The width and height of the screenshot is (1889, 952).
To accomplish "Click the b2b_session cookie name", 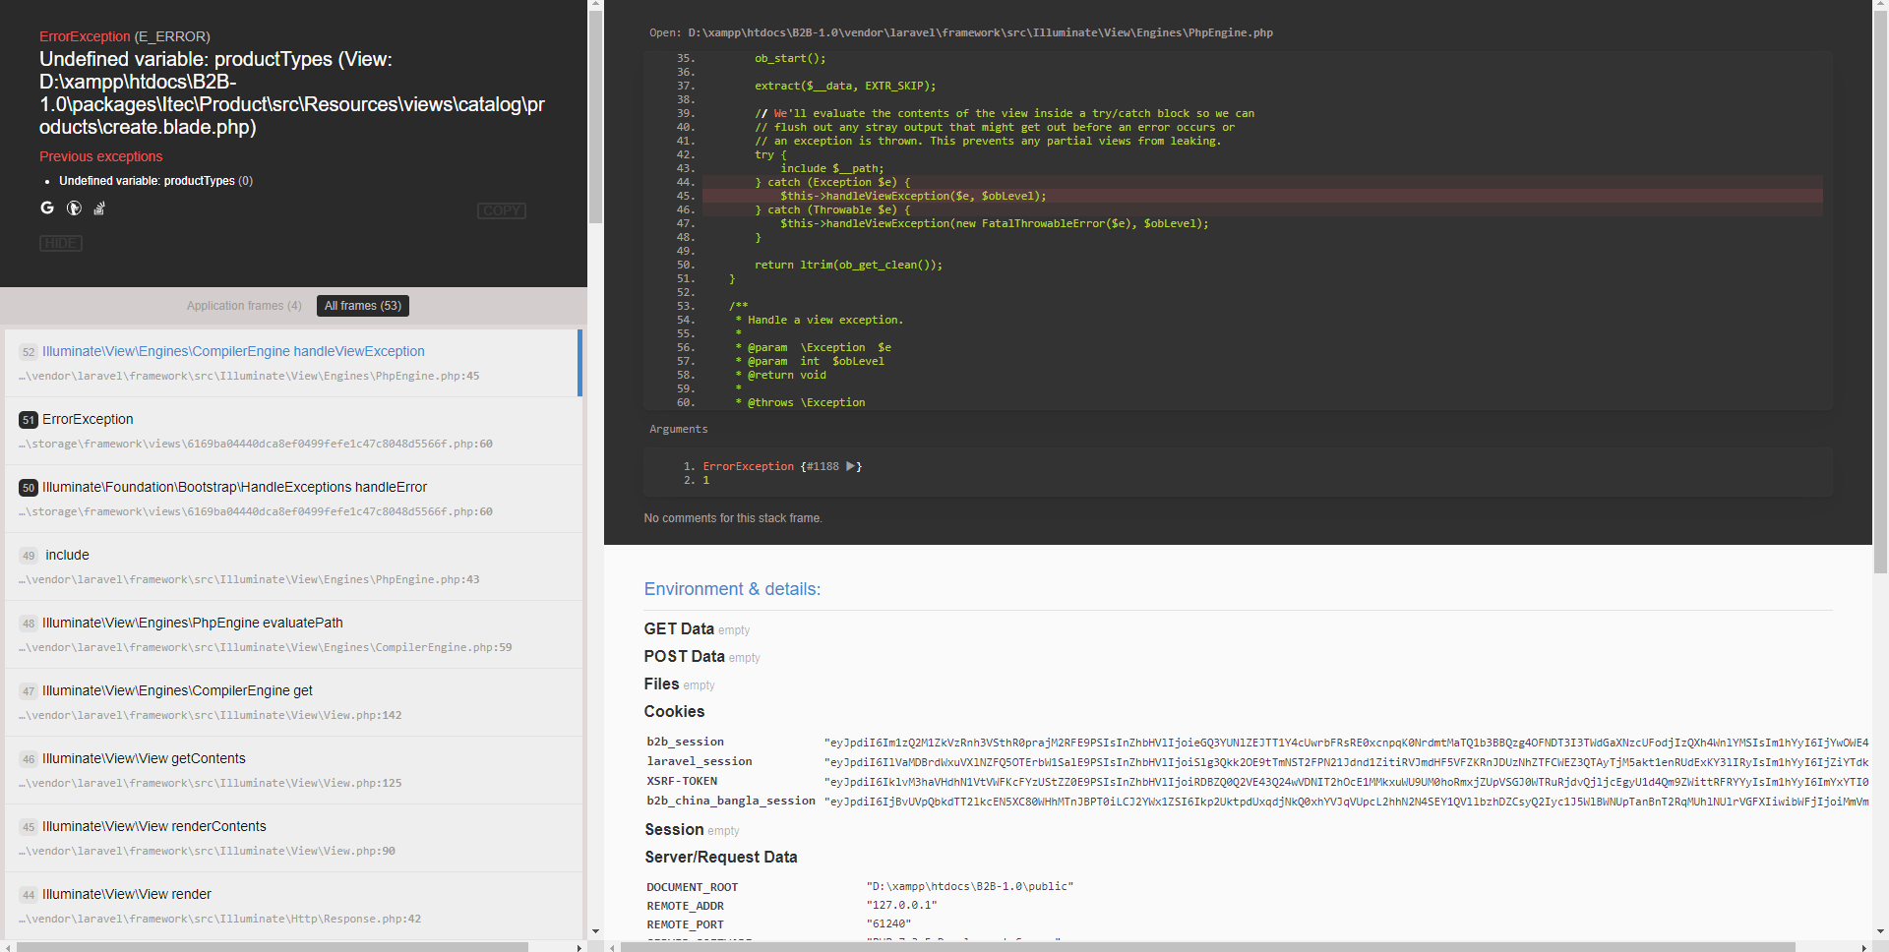I will click(685, 742).
